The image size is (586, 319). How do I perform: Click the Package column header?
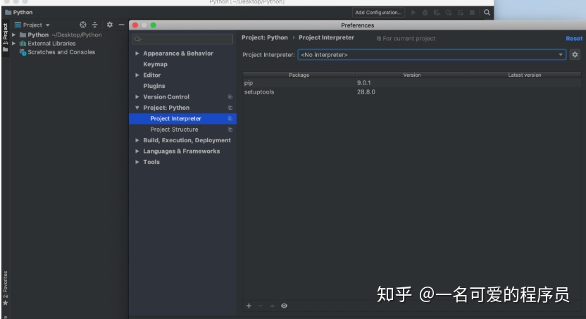click(x=299, y=75)
